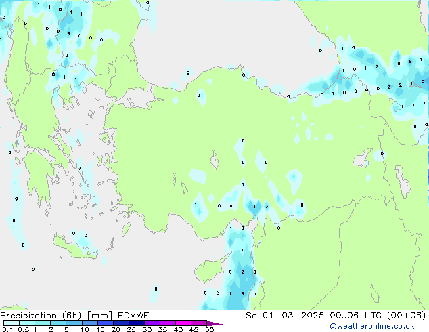Click the "20" scale label
The image size is (429, 332).
click(x=116, y=329)
